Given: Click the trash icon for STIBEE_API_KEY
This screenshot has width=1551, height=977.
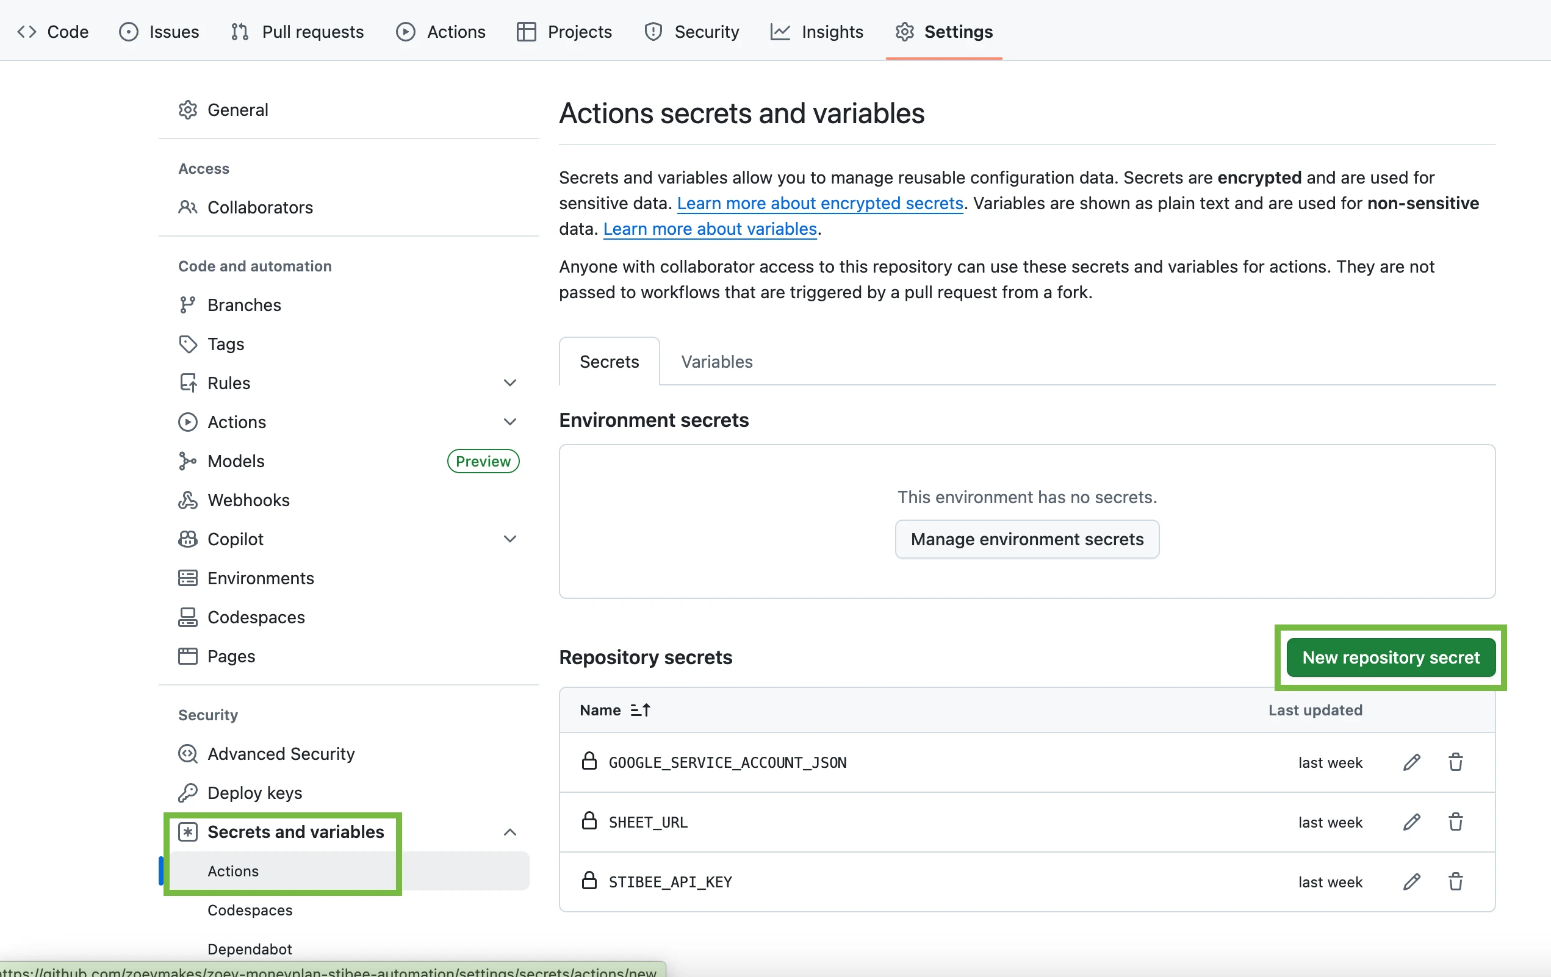Looking at the screenshot, I should pos(1455,881).
